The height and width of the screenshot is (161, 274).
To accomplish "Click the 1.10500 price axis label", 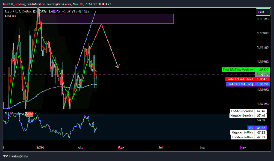I will [x=263, y=19].
